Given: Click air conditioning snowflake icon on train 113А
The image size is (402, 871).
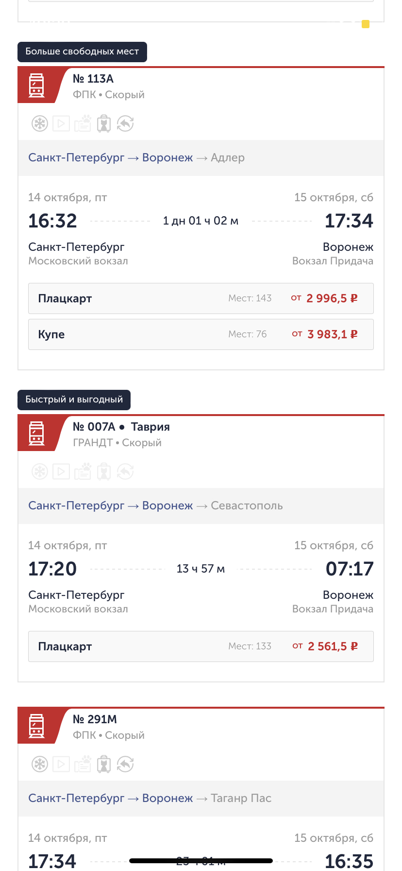Looking at the screenshot, I should coord(40,124).
